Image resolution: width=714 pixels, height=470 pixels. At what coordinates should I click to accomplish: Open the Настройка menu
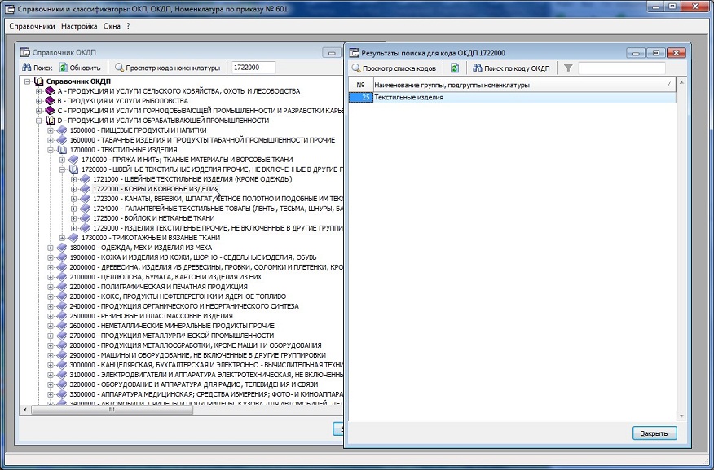click(x=79, y=26)
